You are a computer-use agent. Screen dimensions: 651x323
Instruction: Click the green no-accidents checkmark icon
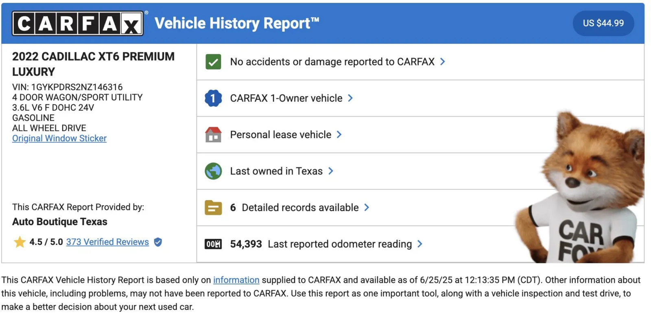[x=213, y=62]
